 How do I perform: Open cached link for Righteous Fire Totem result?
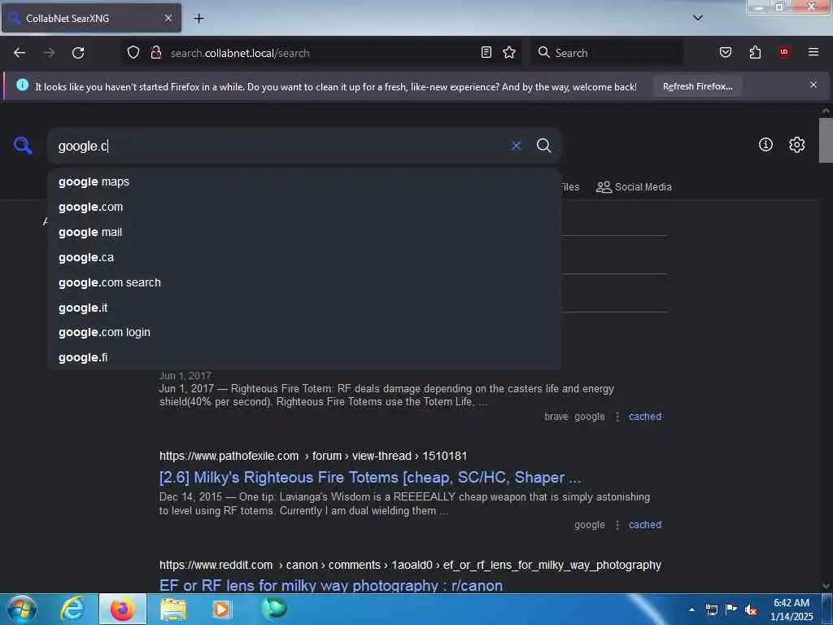[645, 417]
